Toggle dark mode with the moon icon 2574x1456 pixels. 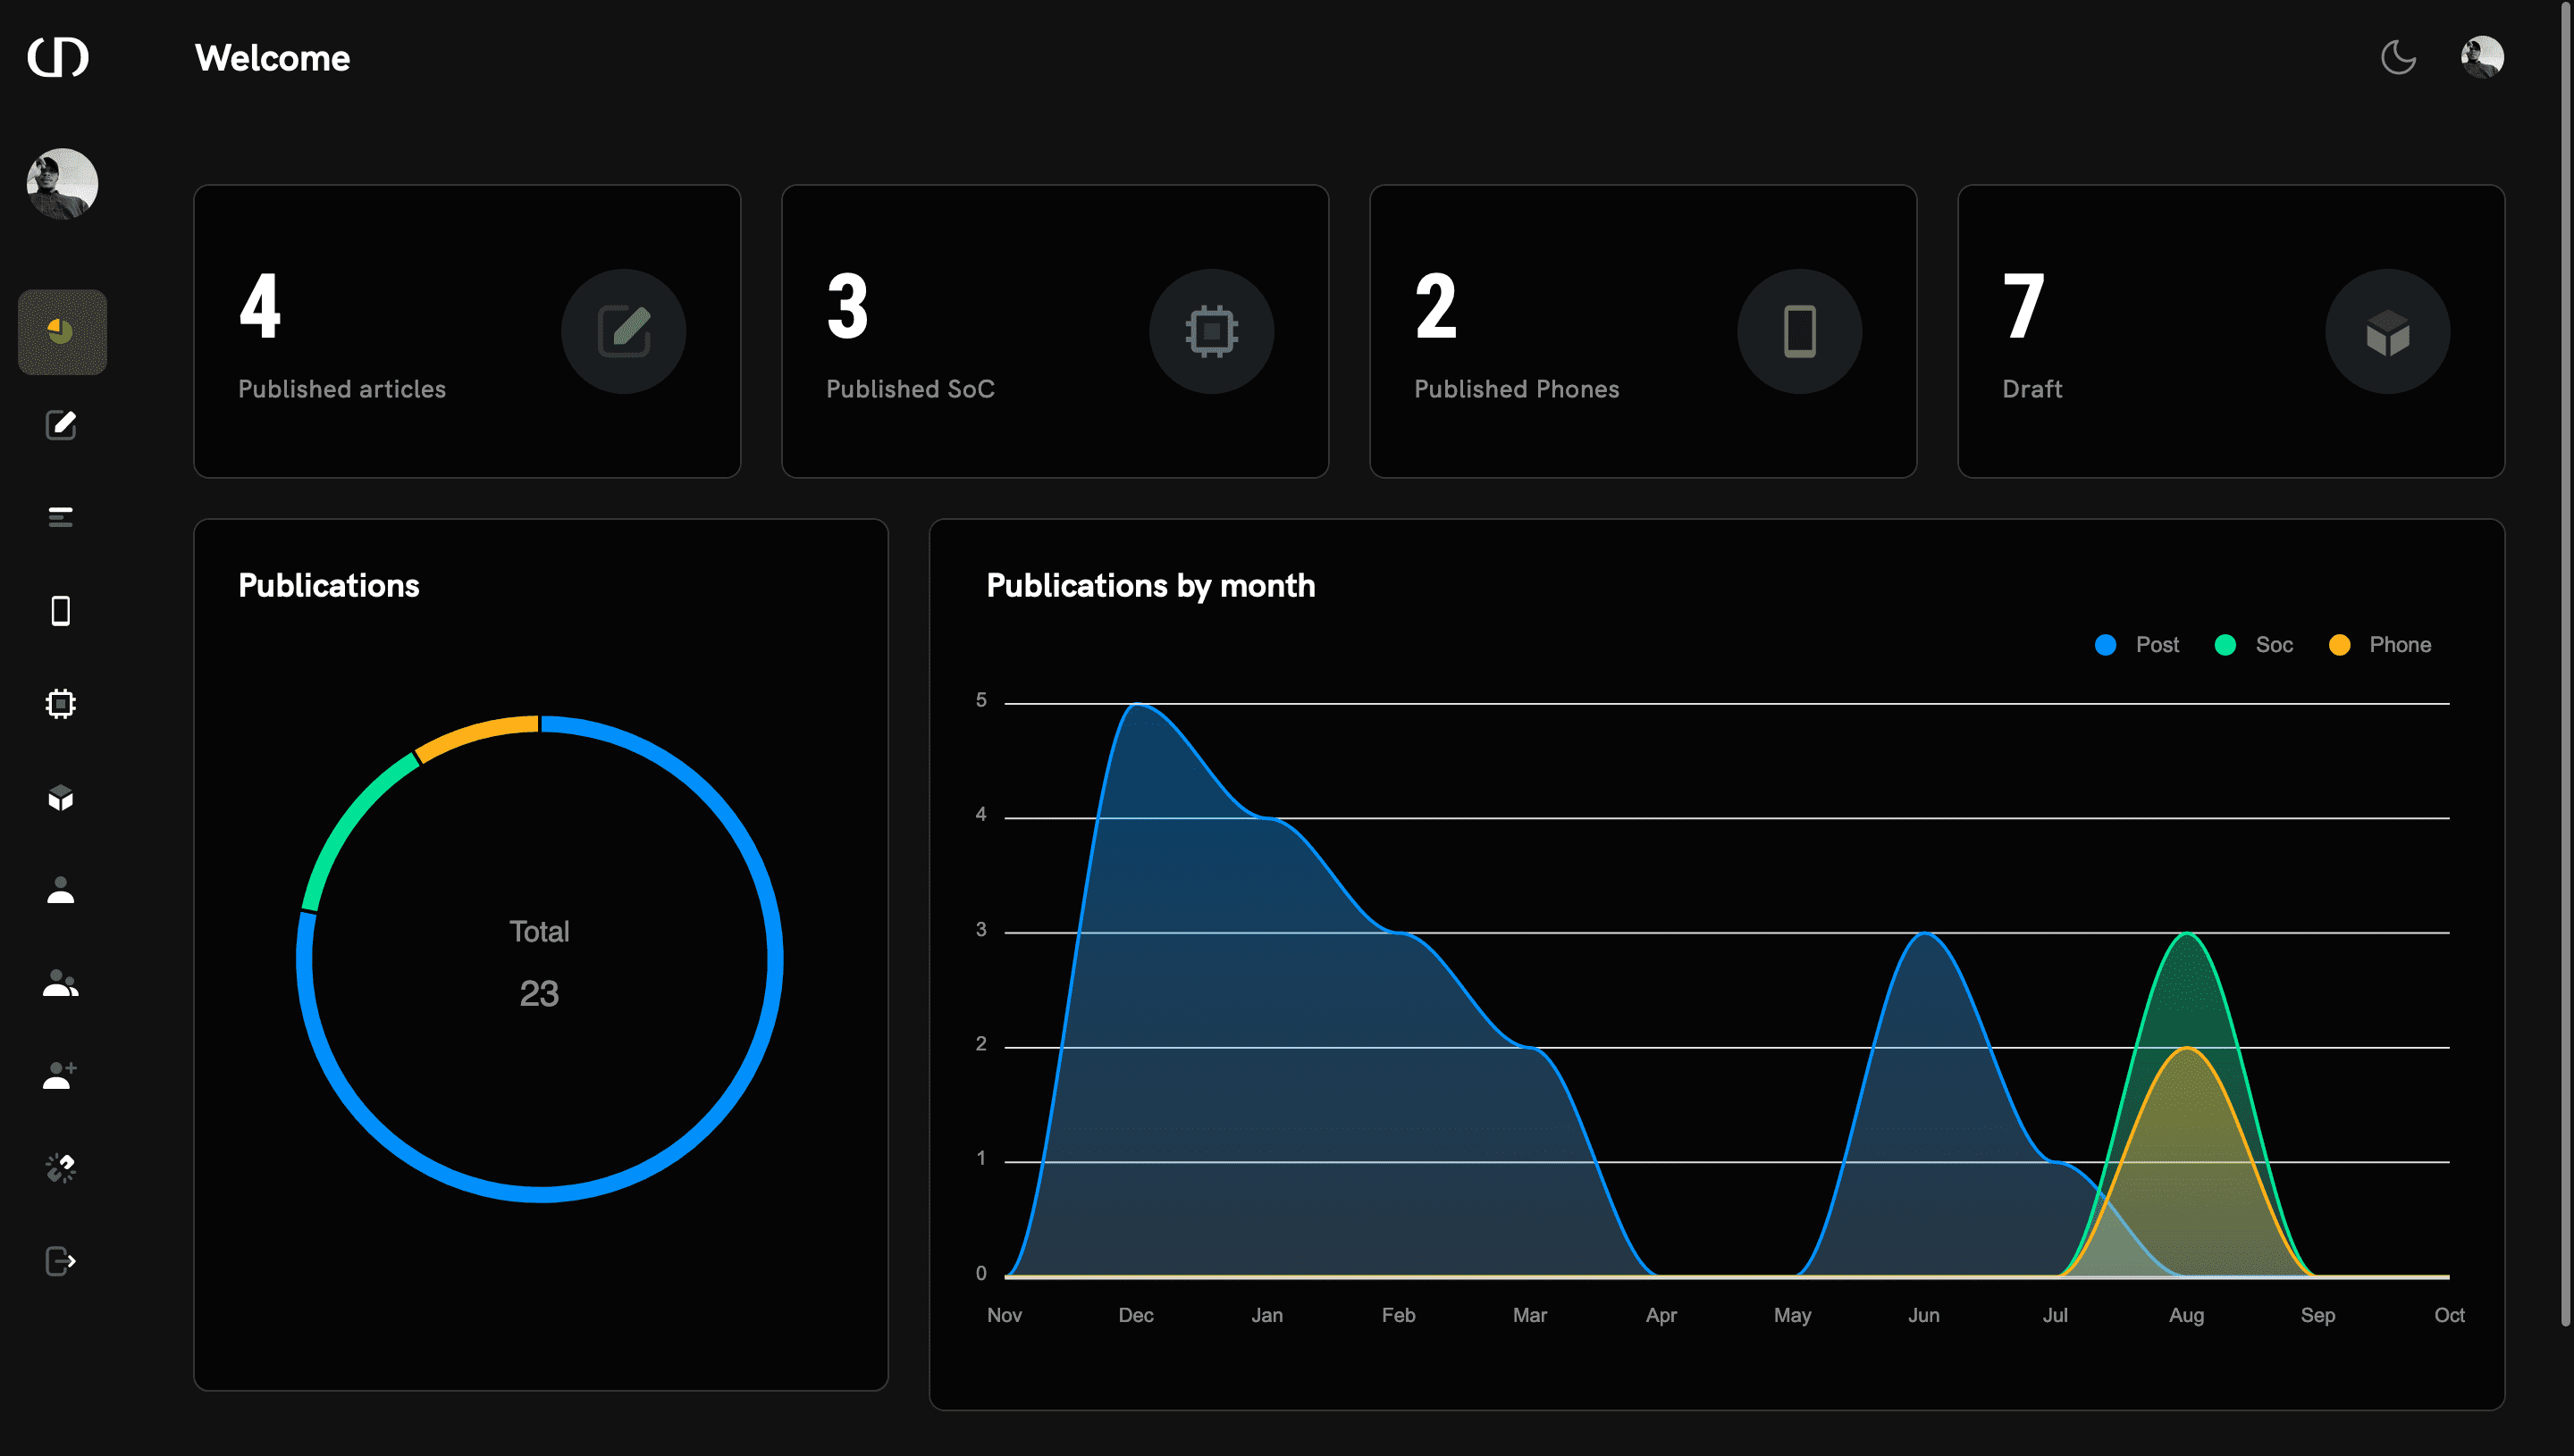coord(2398,57)
